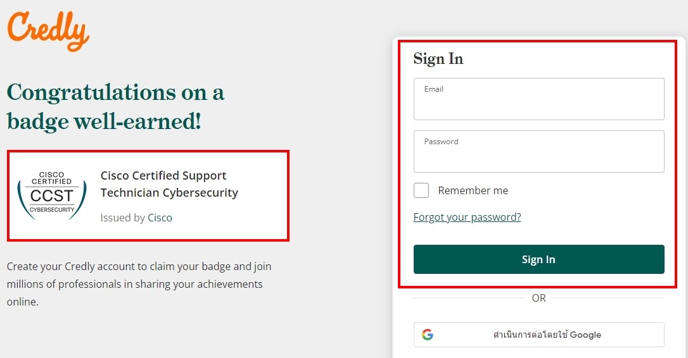The width and height of the screenshot is (688, 358).
Task: Open the Cisco issuer link
Action: click(160, 218)
